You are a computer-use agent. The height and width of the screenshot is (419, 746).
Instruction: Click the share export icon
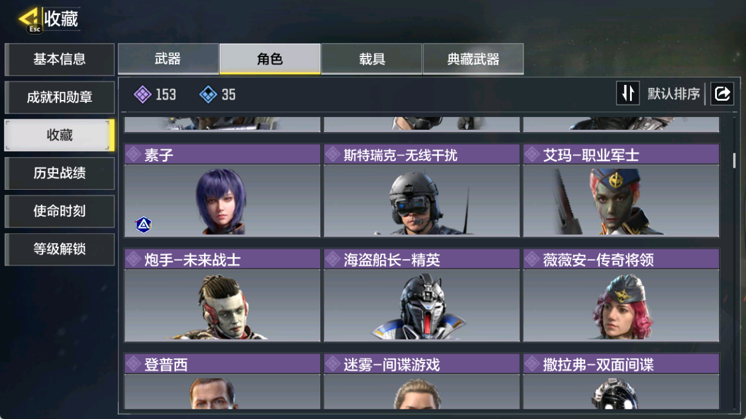point(722,93)
